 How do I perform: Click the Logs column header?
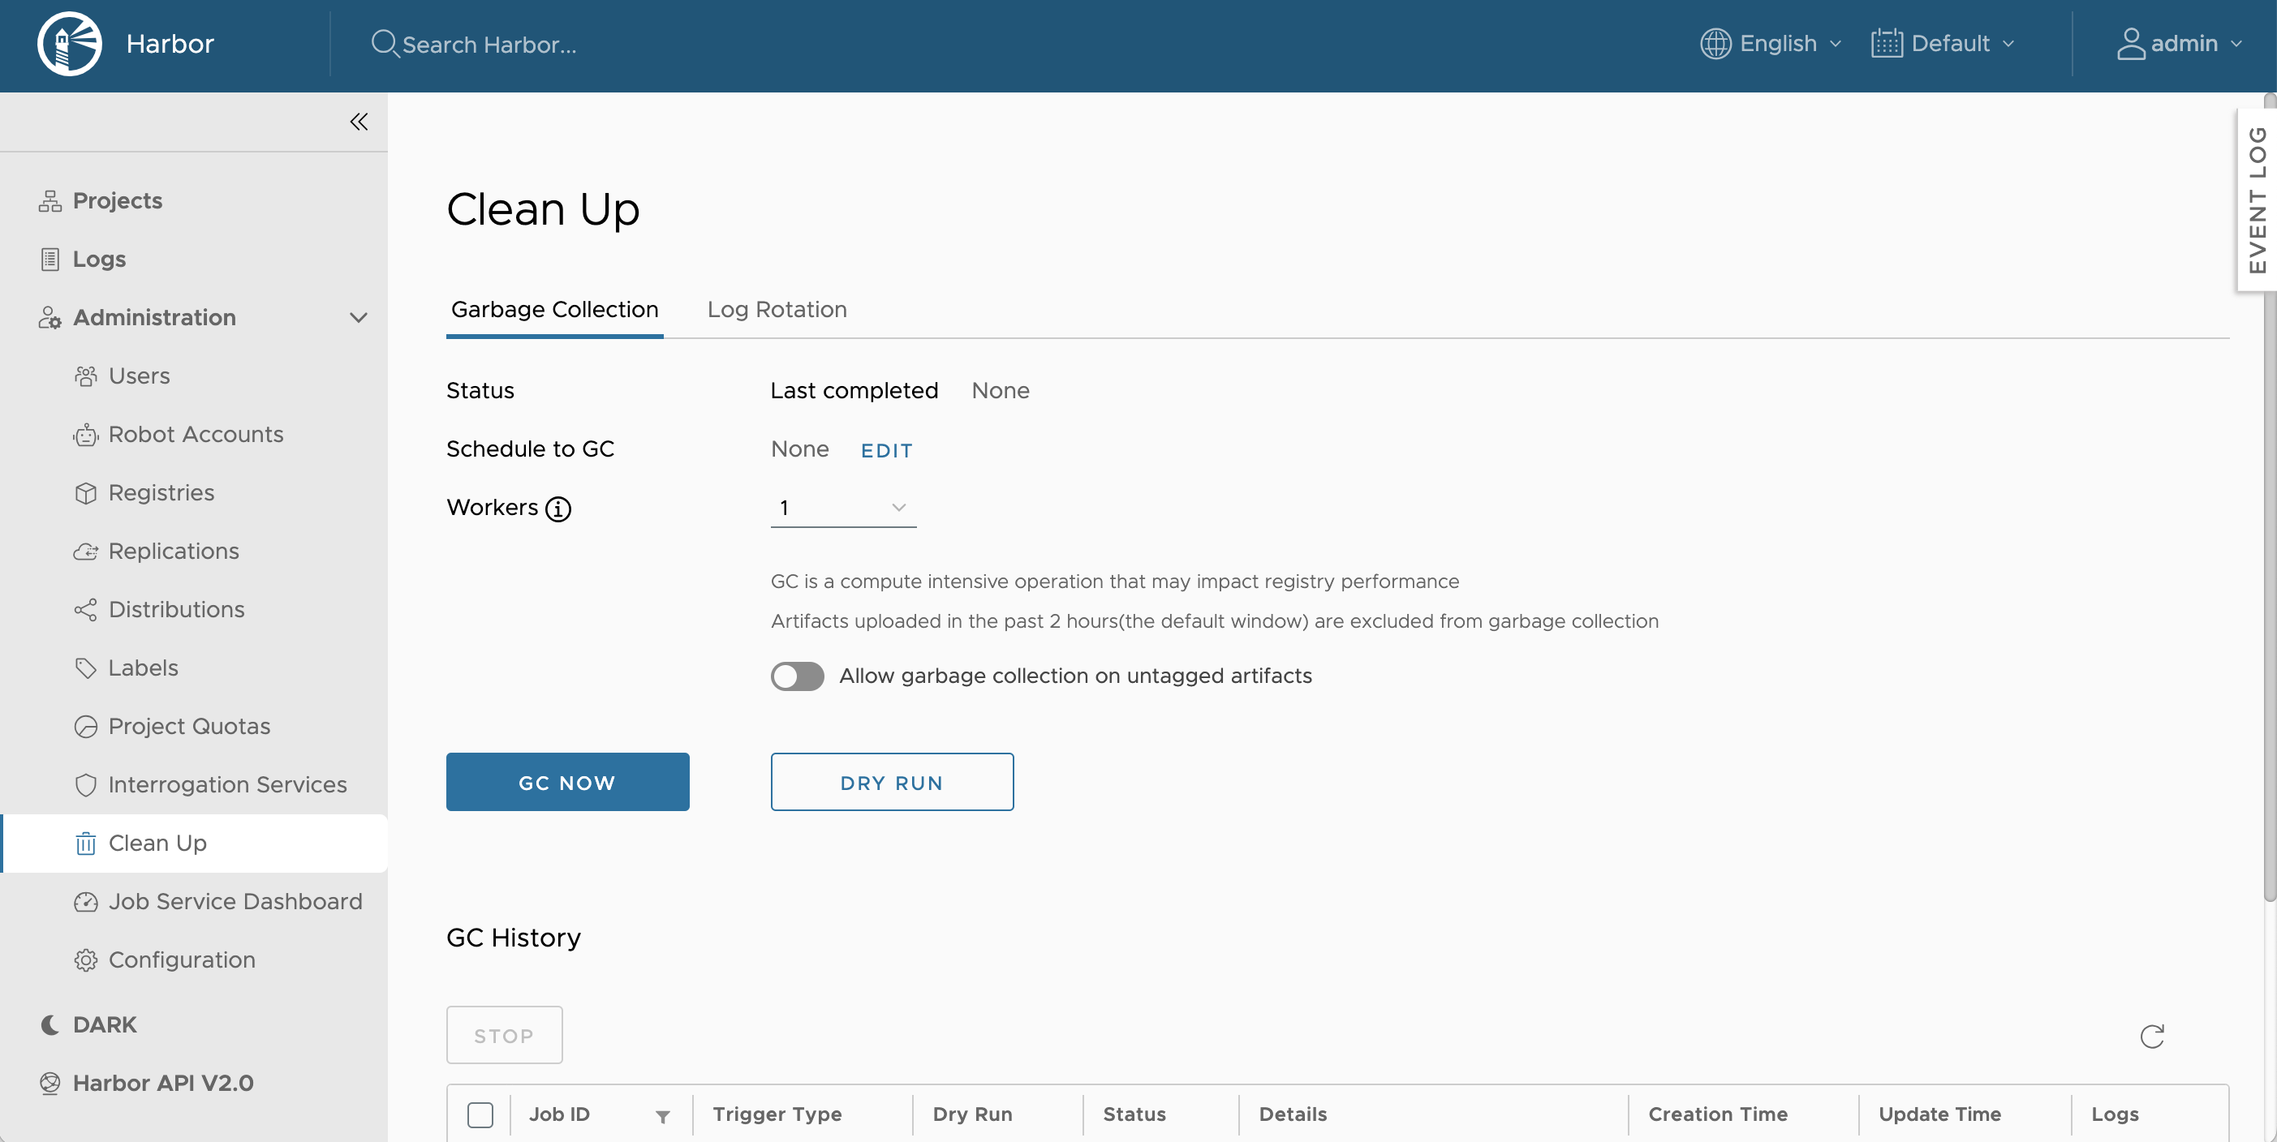pos(2115,1114)
